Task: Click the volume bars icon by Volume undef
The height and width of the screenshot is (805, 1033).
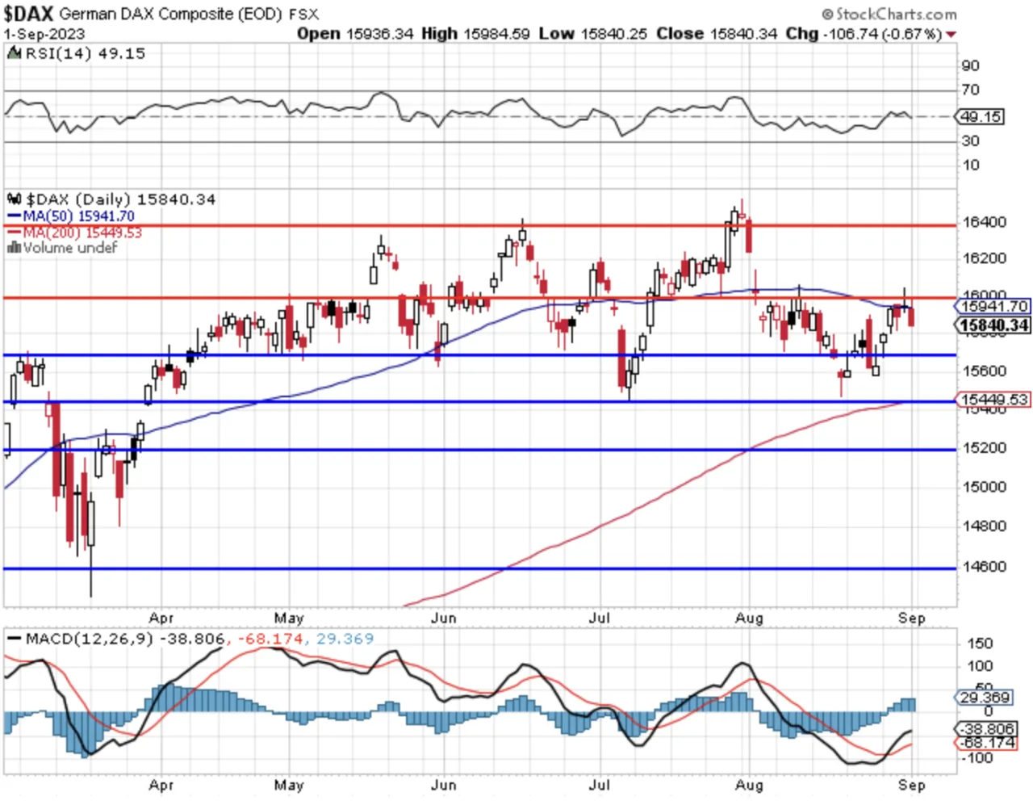Action: (x=14, y=248)
